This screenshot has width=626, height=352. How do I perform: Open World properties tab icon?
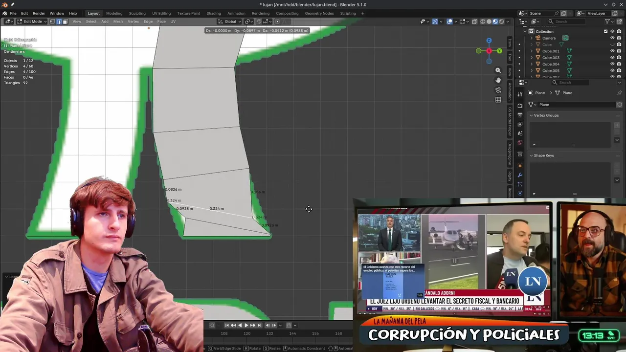click(520, 142)
